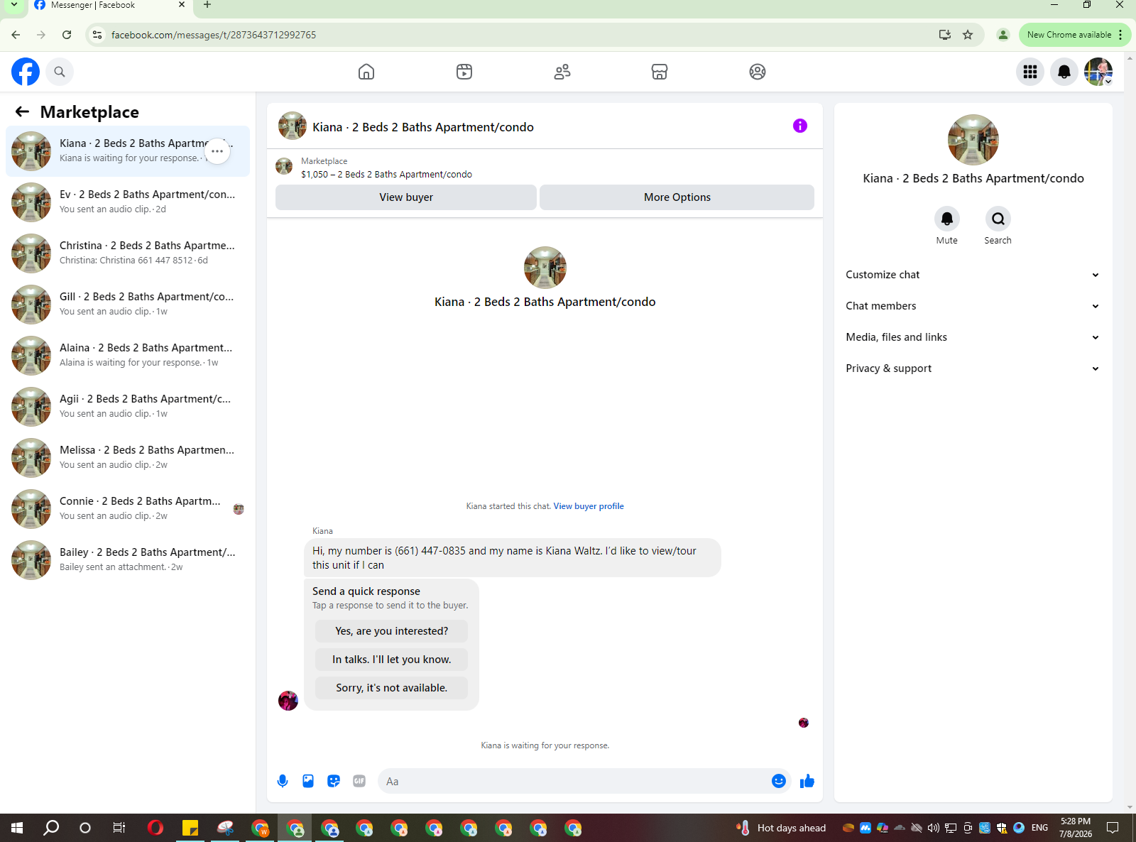Open the Ev conversation in the list
The image size is (1136, 842).
click(x=128, y=202)
